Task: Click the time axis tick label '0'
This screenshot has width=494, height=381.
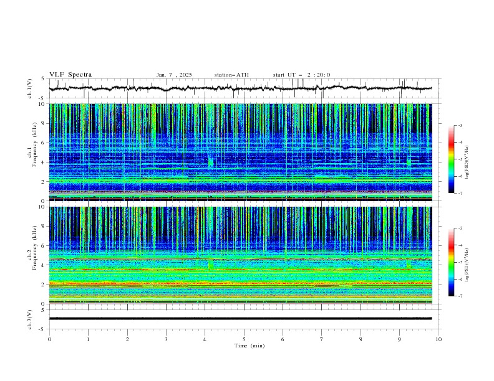Action: [x=49, y=339]
